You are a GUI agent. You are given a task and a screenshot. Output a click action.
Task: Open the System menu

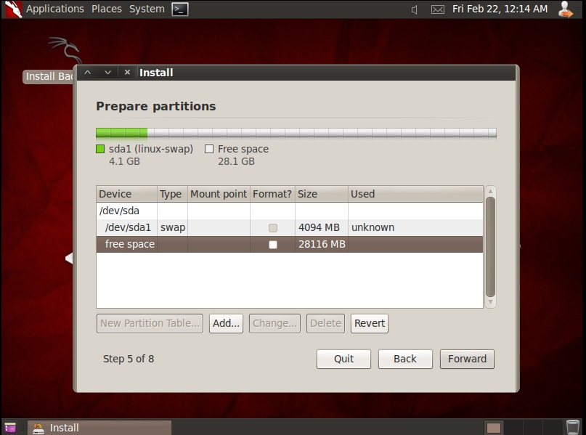click(x=146, y=9)
